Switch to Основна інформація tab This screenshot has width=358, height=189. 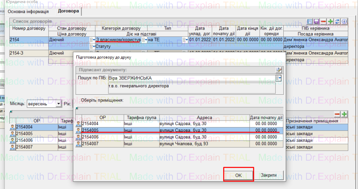click(28, 11)
